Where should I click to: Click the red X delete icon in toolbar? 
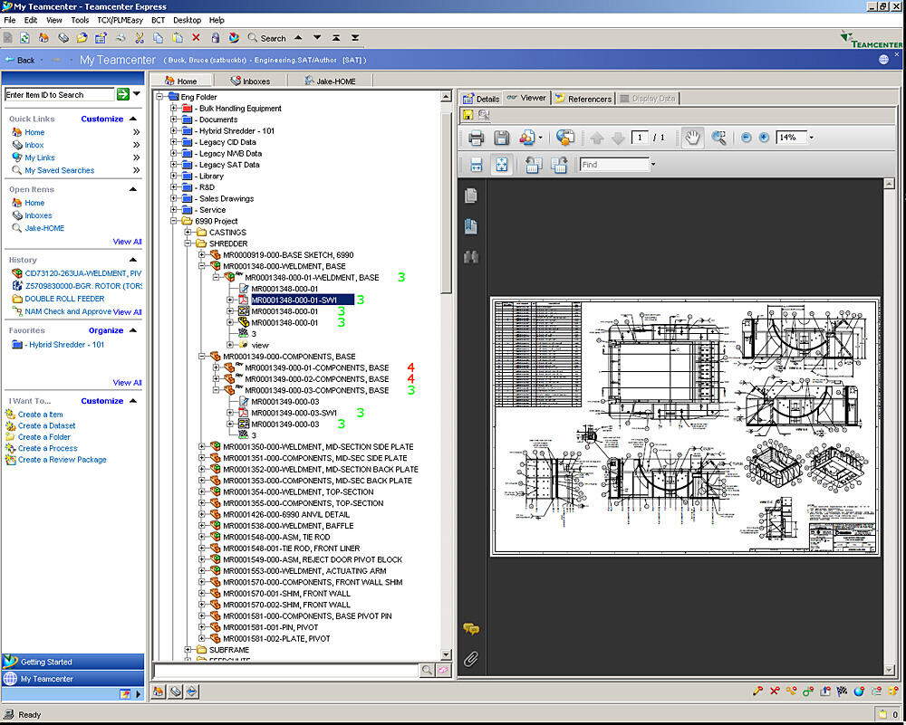click(x=196, y=38)
